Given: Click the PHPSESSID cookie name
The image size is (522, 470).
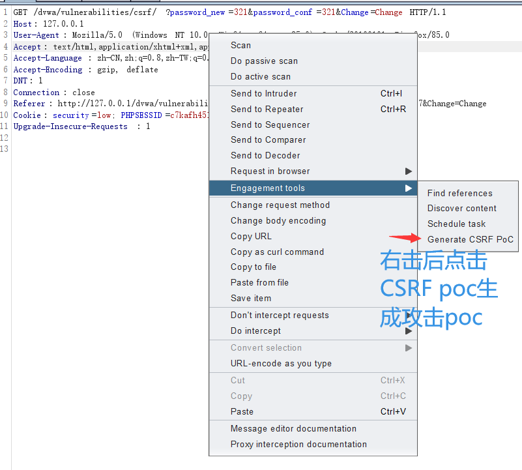Looking at the screenshot, I should point(141,115).
